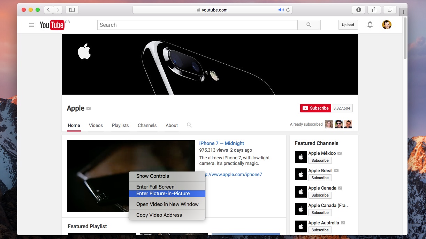Open YouTube notifications bell
The height and width of the screenshot is (239, 426).
pyautogui.click(x=370, y=25)
